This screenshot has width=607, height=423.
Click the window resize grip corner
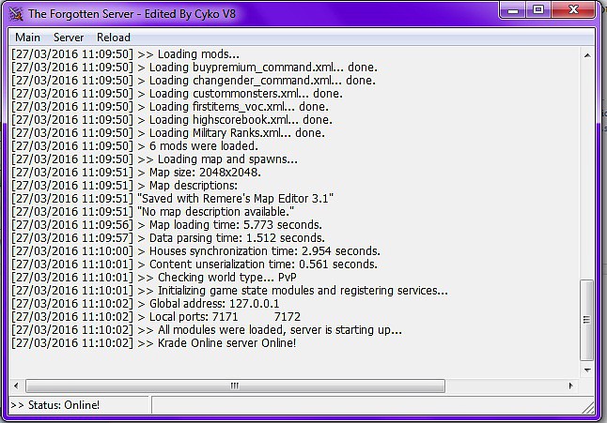pyautogui.click(x=588, y=408)
